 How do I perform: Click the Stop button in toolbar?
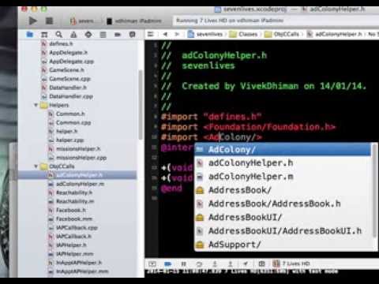pyautogui.click(x=49, y=21)
